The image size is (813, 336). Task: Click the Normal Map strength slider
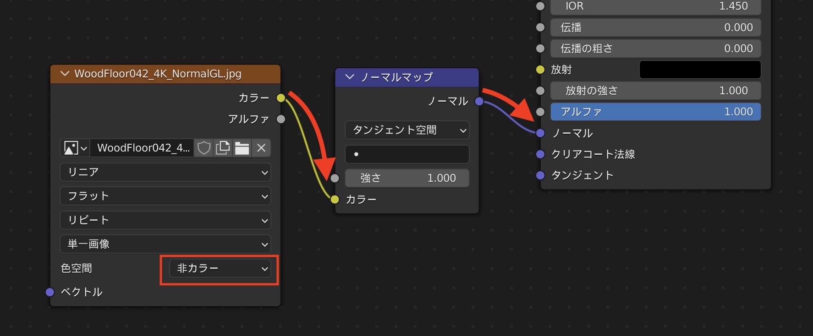407,178
